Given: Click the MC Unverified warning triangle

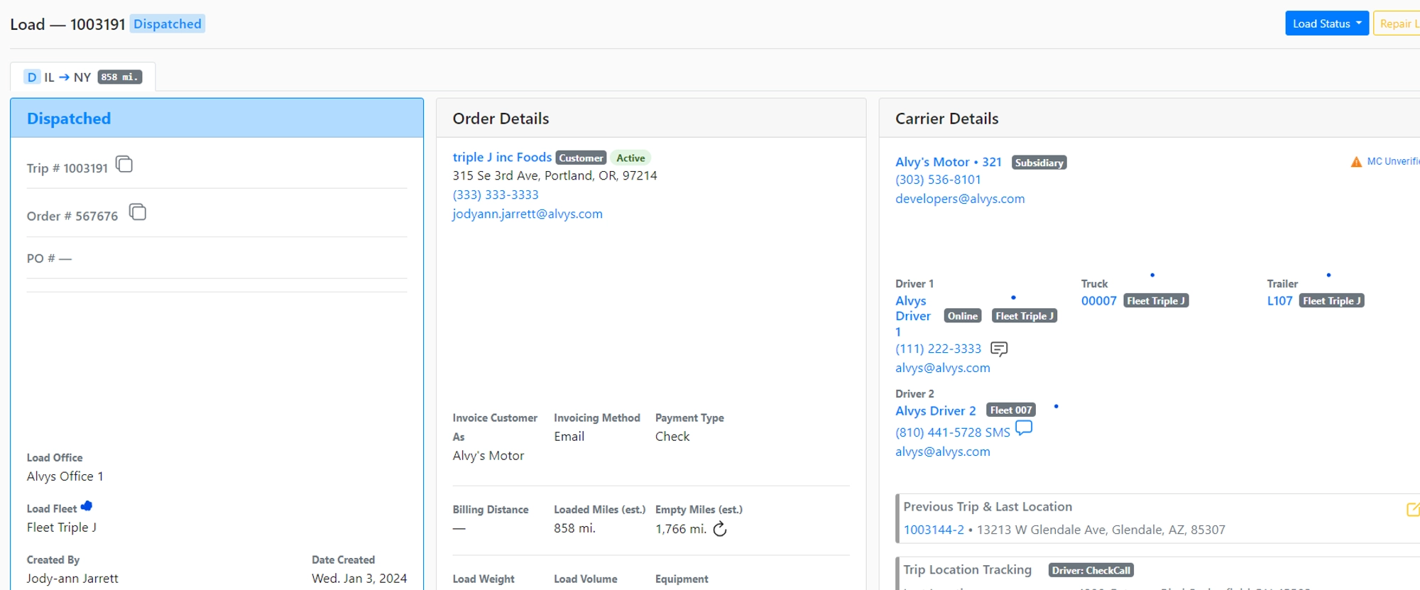Looking at the screenshot, I should tap(1356, 162).
